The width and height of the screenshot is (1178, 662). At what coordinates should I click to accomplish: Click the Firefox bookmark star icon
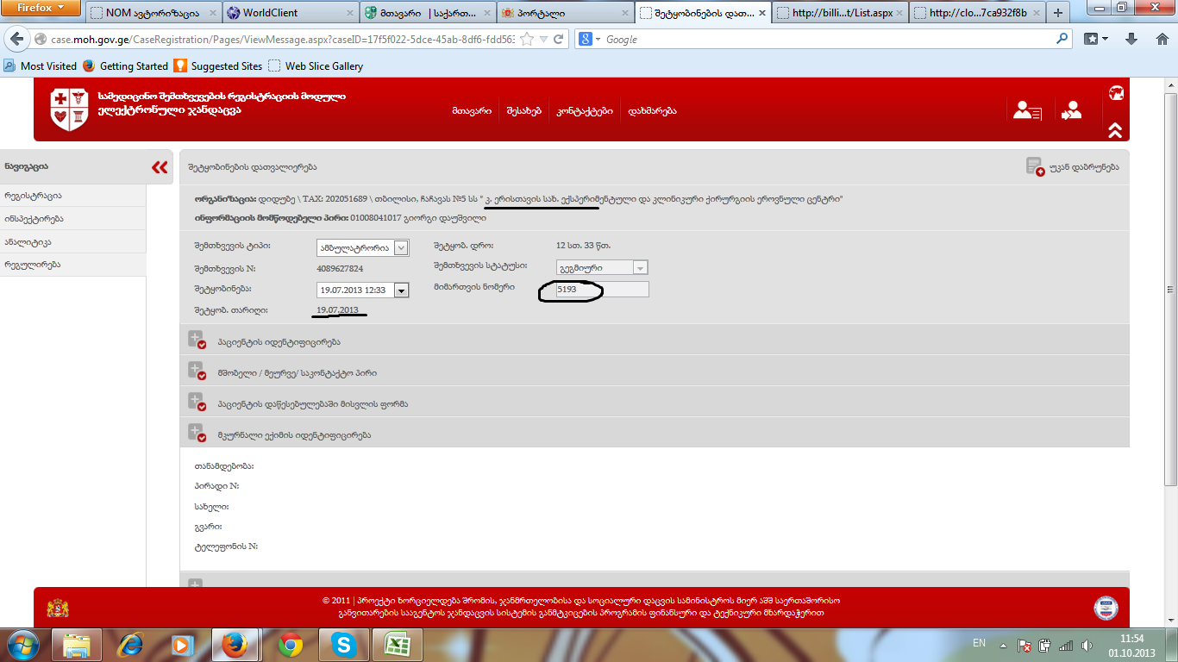(x=527, y=40)
